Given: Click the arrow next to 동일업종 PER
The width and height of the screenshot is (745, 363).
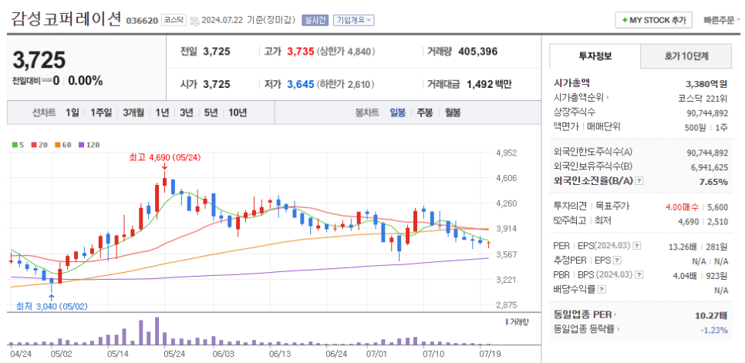Looking at the screenshot, I should 615,314.
